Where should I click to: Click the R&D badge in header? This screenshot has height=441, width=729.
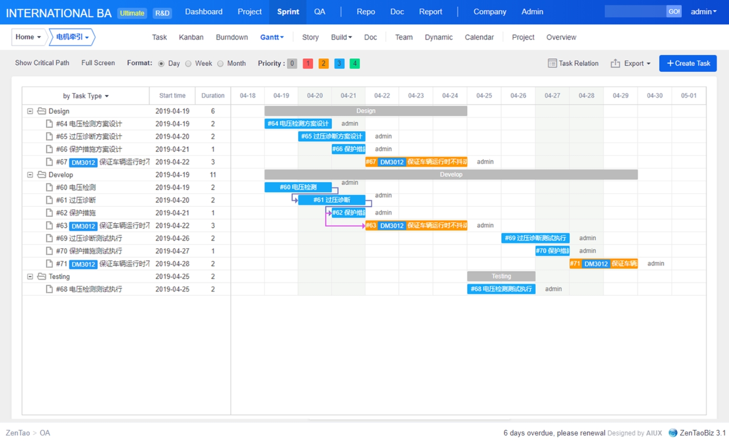coord(162,13)
